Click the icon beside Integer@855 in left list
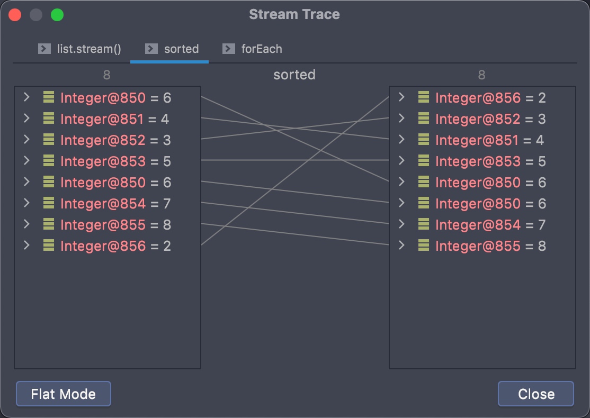This screenshot has width=590, height=418. click(49, 225)
